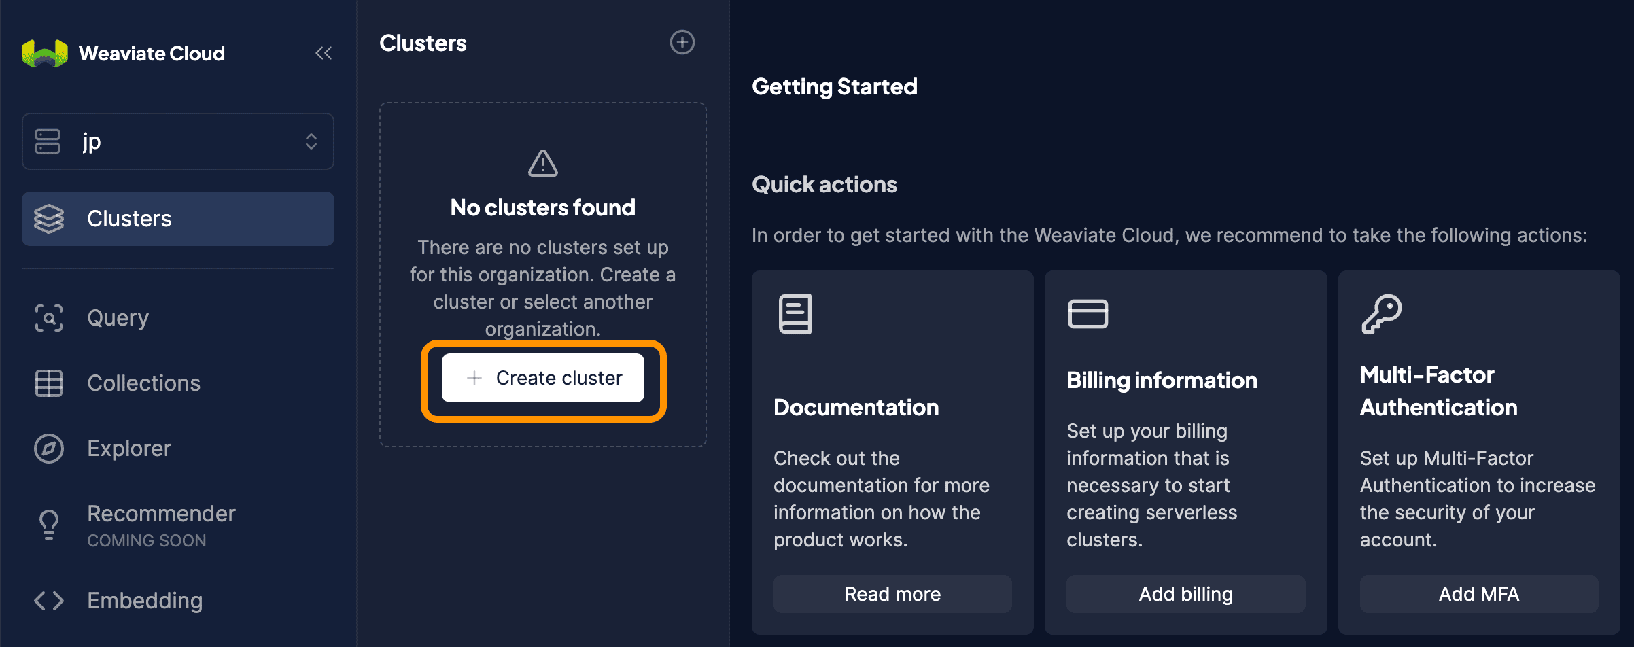This screenshot has width=1634, height=647.
Task: Click the Multi-Factor Authentication key icon
Action: [1381, 314]
